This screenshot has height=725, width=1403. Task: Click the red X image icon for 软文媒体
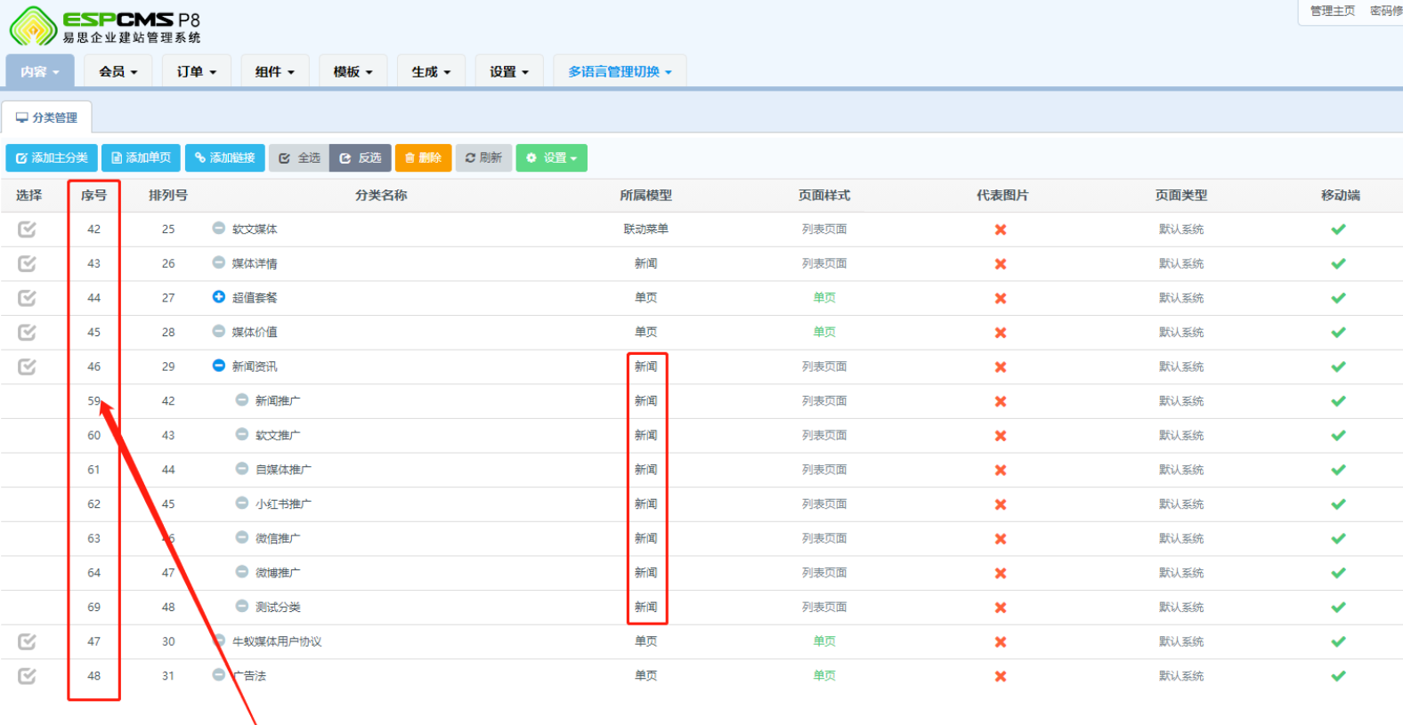tap(1001, 230)
